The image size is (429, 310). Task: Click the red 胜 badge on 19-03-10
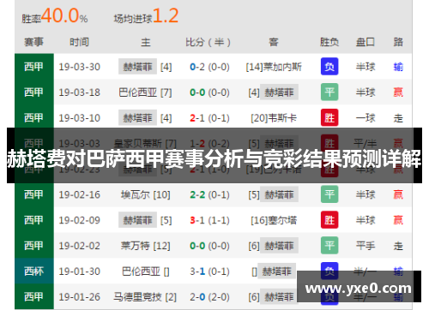(x=329, y=117)
